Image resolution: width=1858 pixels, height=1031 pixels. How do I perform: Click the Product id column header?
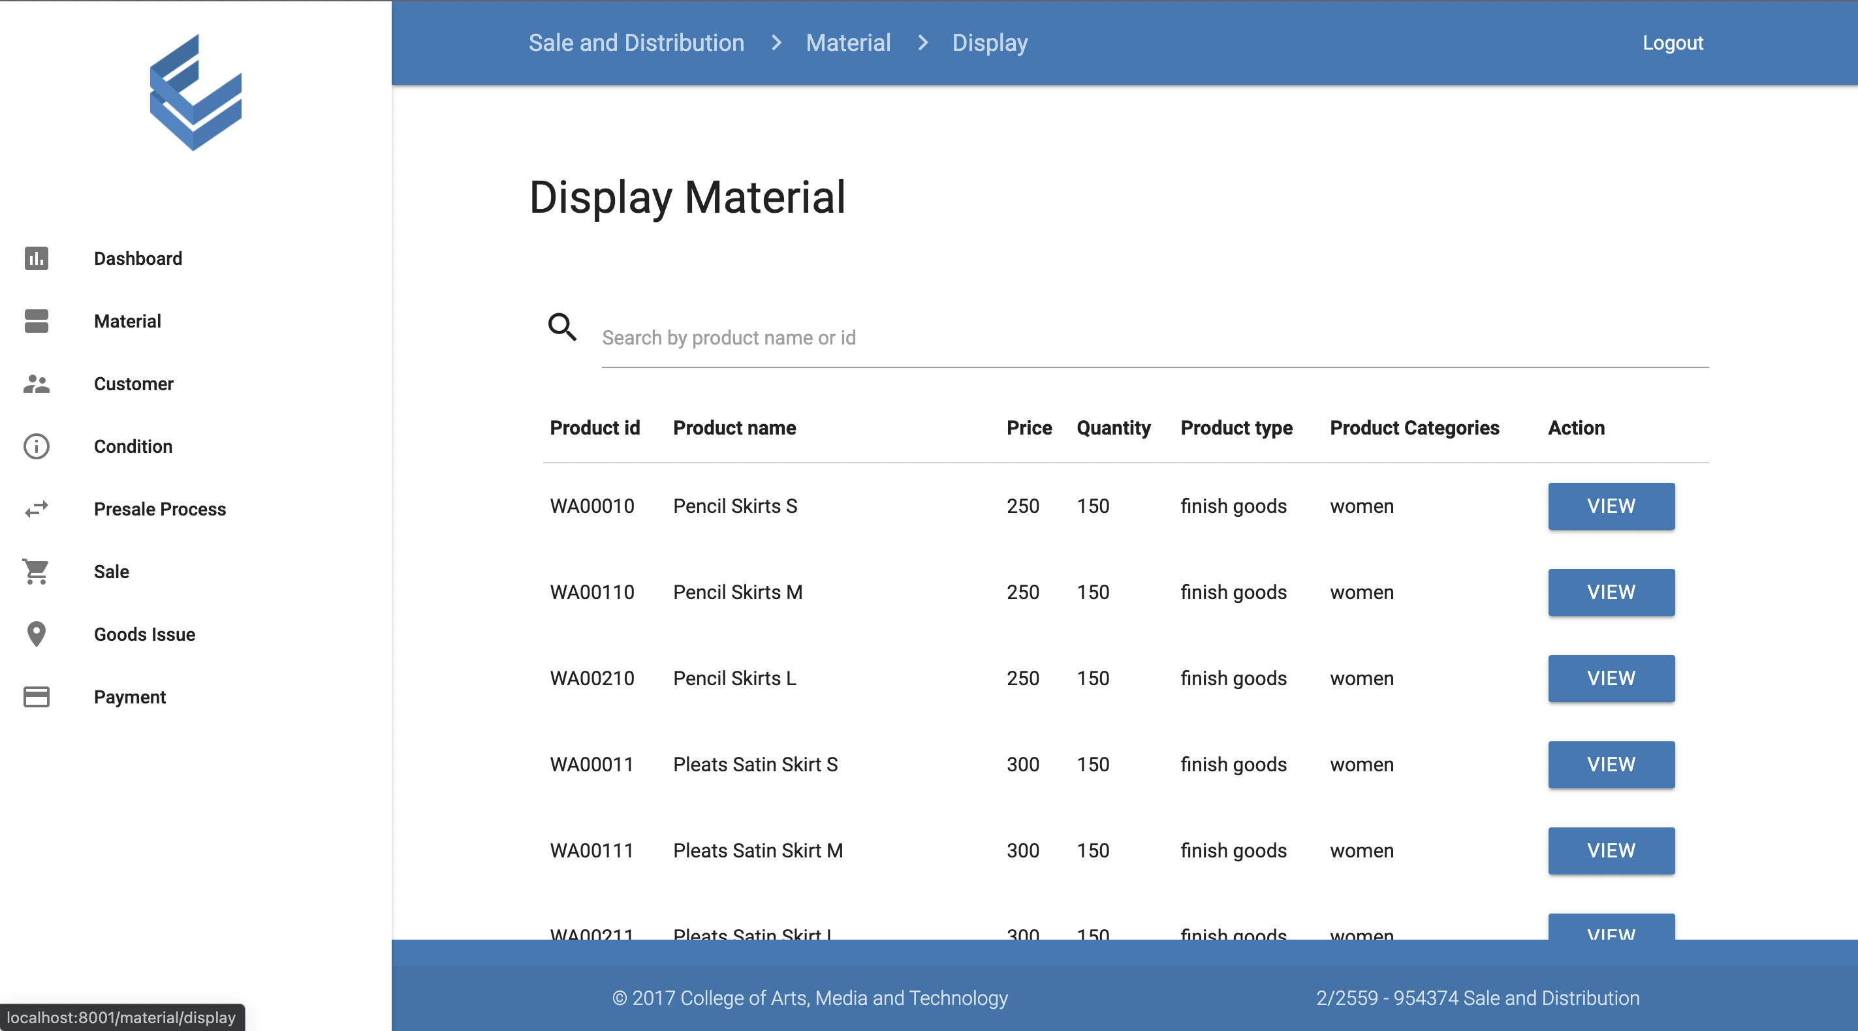click(x=595, y=427)
